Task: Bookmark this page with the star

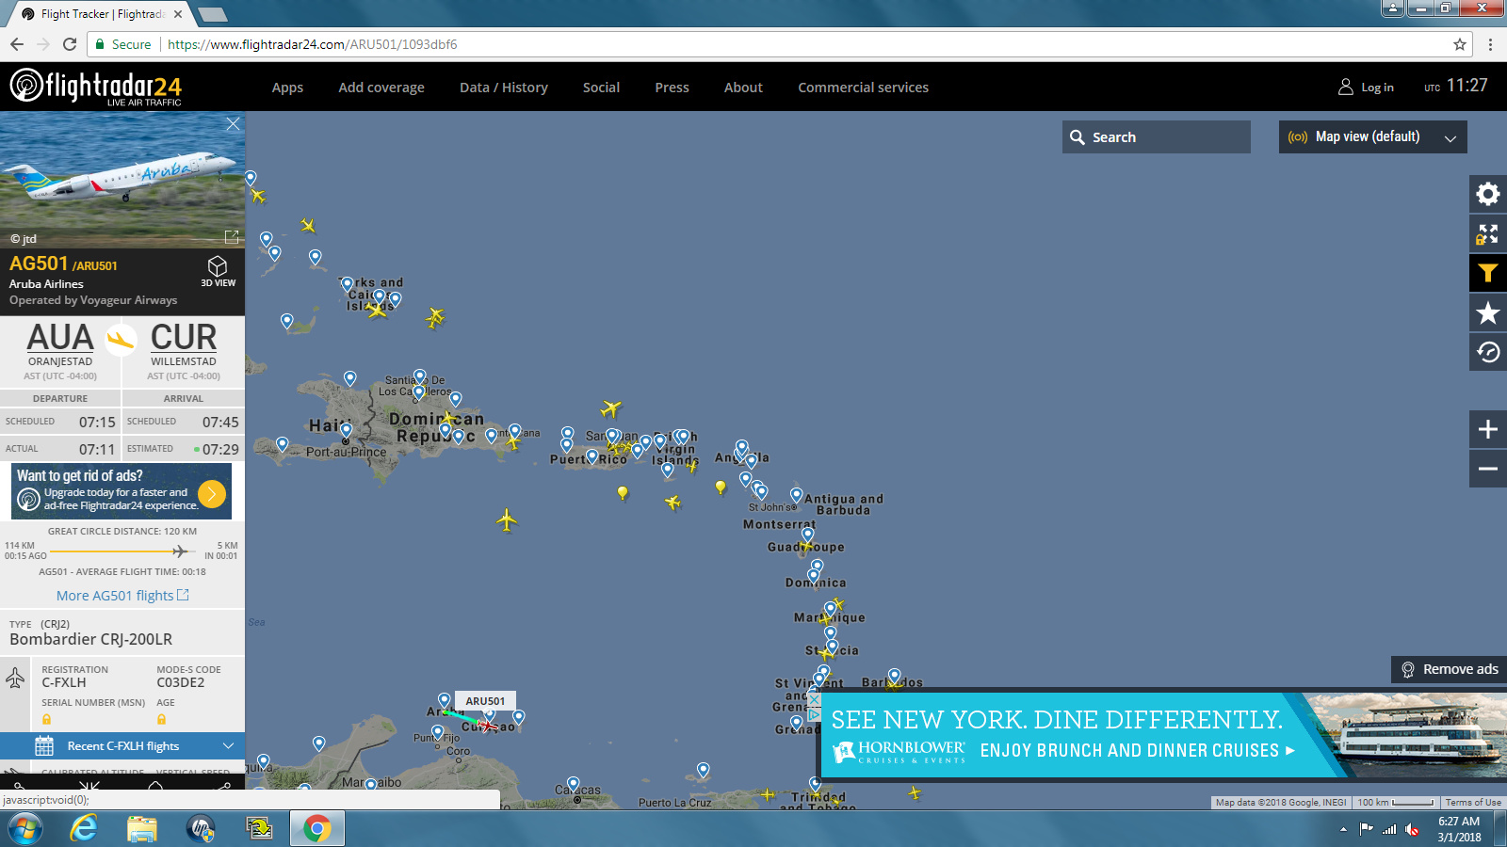Action: [x=1460, y=44]
